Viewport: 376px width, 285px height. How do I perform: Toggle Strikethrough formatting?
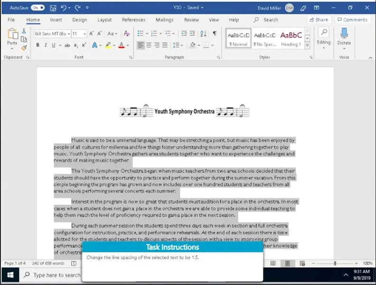(67, 45)
